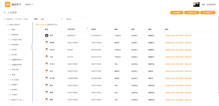
Task: Click the 批量导入 button
Action: [208, 13]
